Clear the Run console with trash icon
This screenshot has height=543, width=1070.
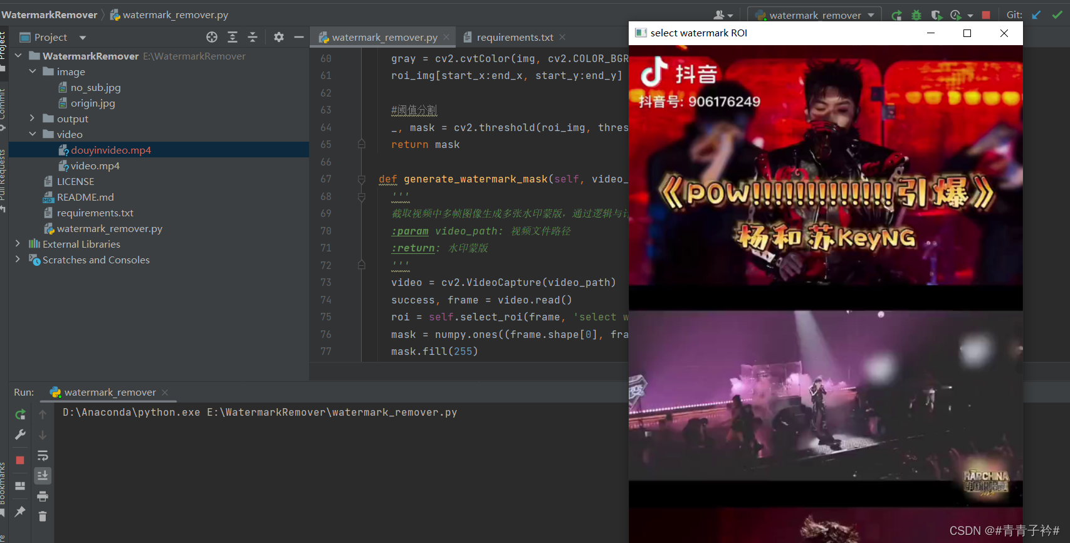[x=43, y=516]
